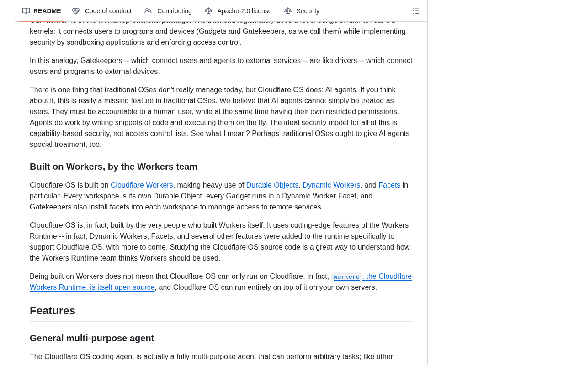Visit the Dynamic Workers link
This screenshot has width=585, height=365.
pyautogui.click(x=331, y=185)
